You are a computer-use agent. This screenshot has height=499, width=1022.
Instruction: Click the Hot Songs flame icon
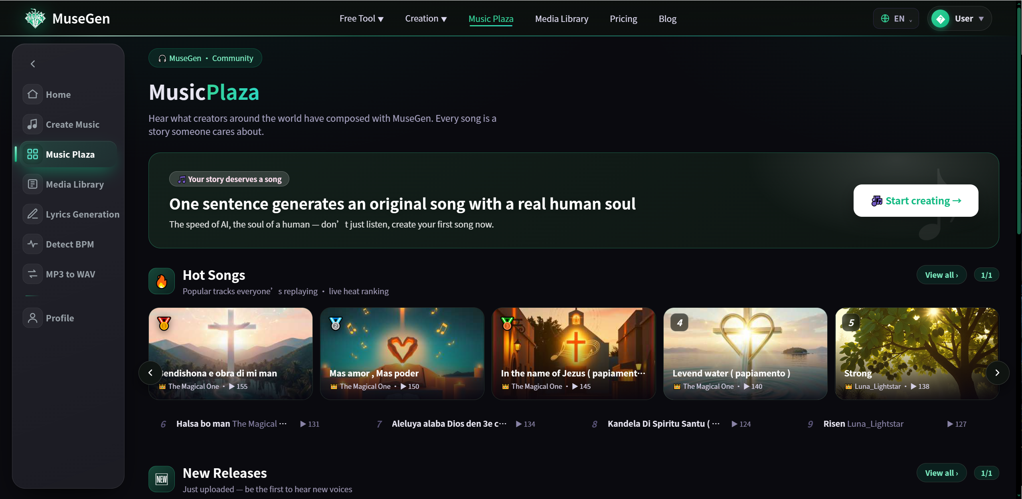click(162, 281)
